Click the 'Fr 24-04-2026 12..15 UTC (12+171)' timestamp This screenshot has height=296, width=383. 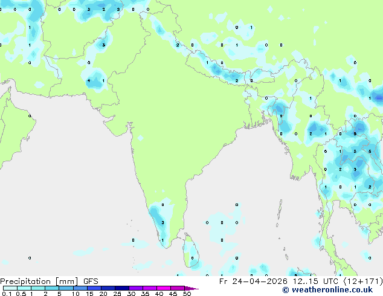click(301, 282)
